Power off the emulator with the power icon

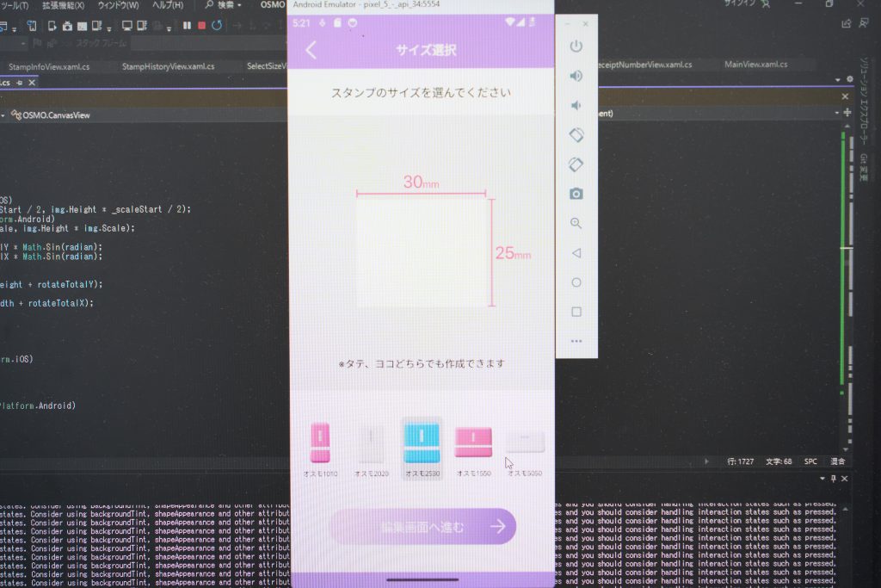coord(576,46)
